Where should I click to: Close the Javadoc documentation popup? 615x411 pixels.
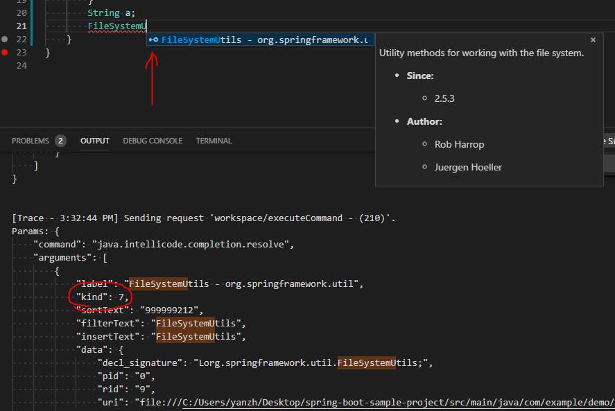tap(593, 40)
